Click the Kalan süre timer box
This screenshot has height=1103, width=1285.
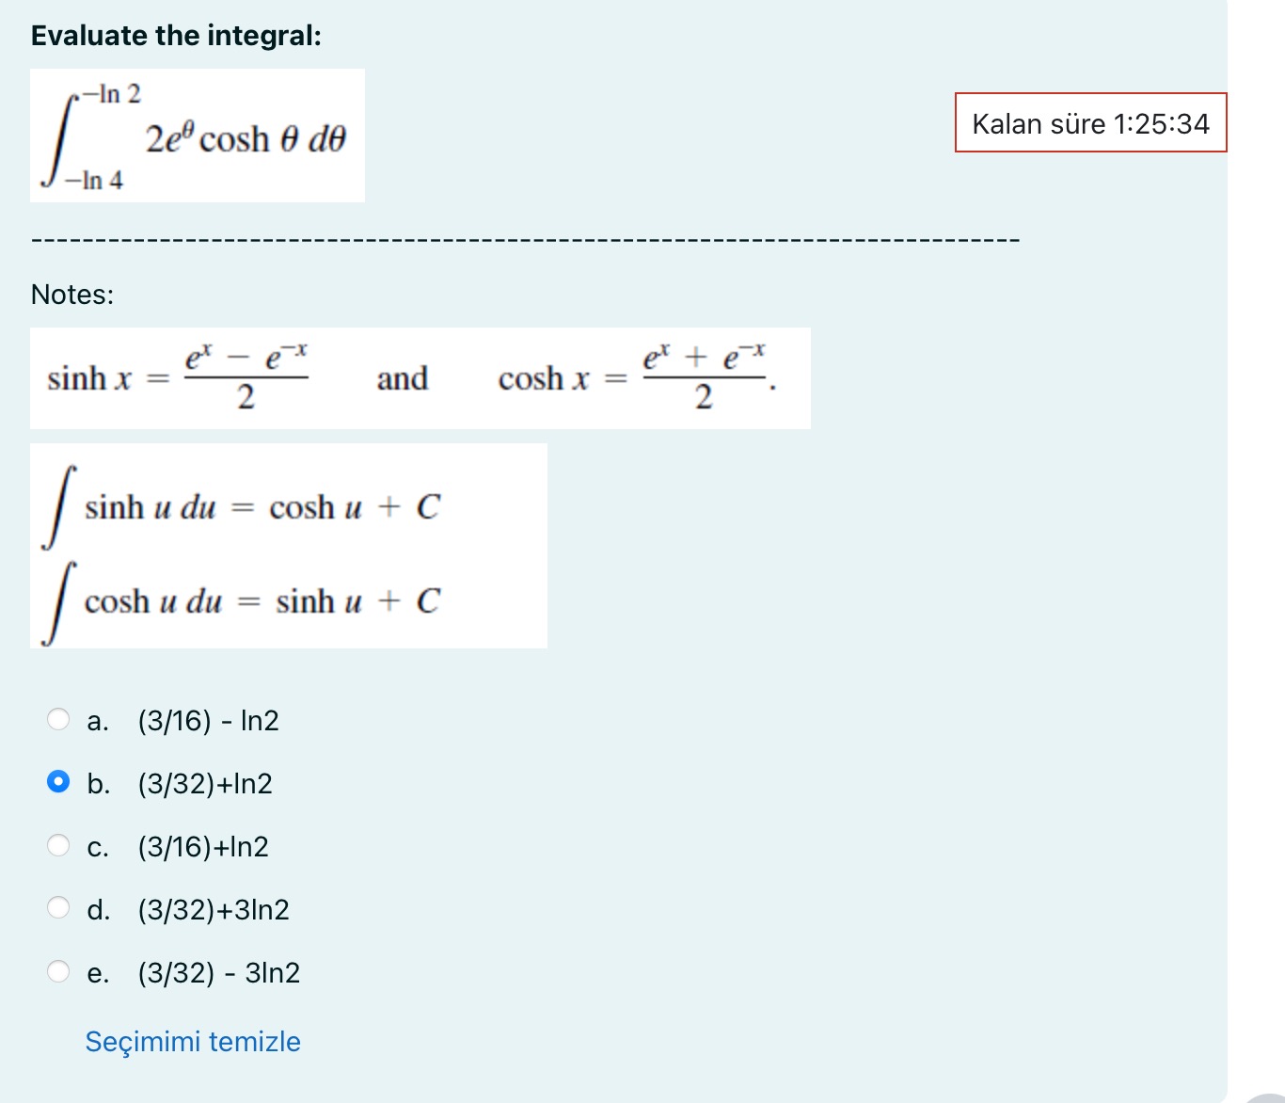click(1090, 123)
